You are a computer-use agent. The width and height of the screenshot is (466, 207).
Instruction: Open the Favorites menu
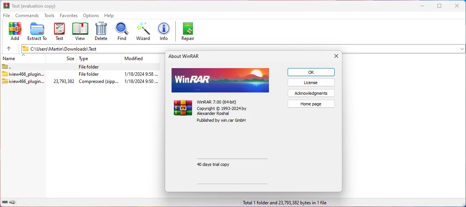[x=69, y=16]
